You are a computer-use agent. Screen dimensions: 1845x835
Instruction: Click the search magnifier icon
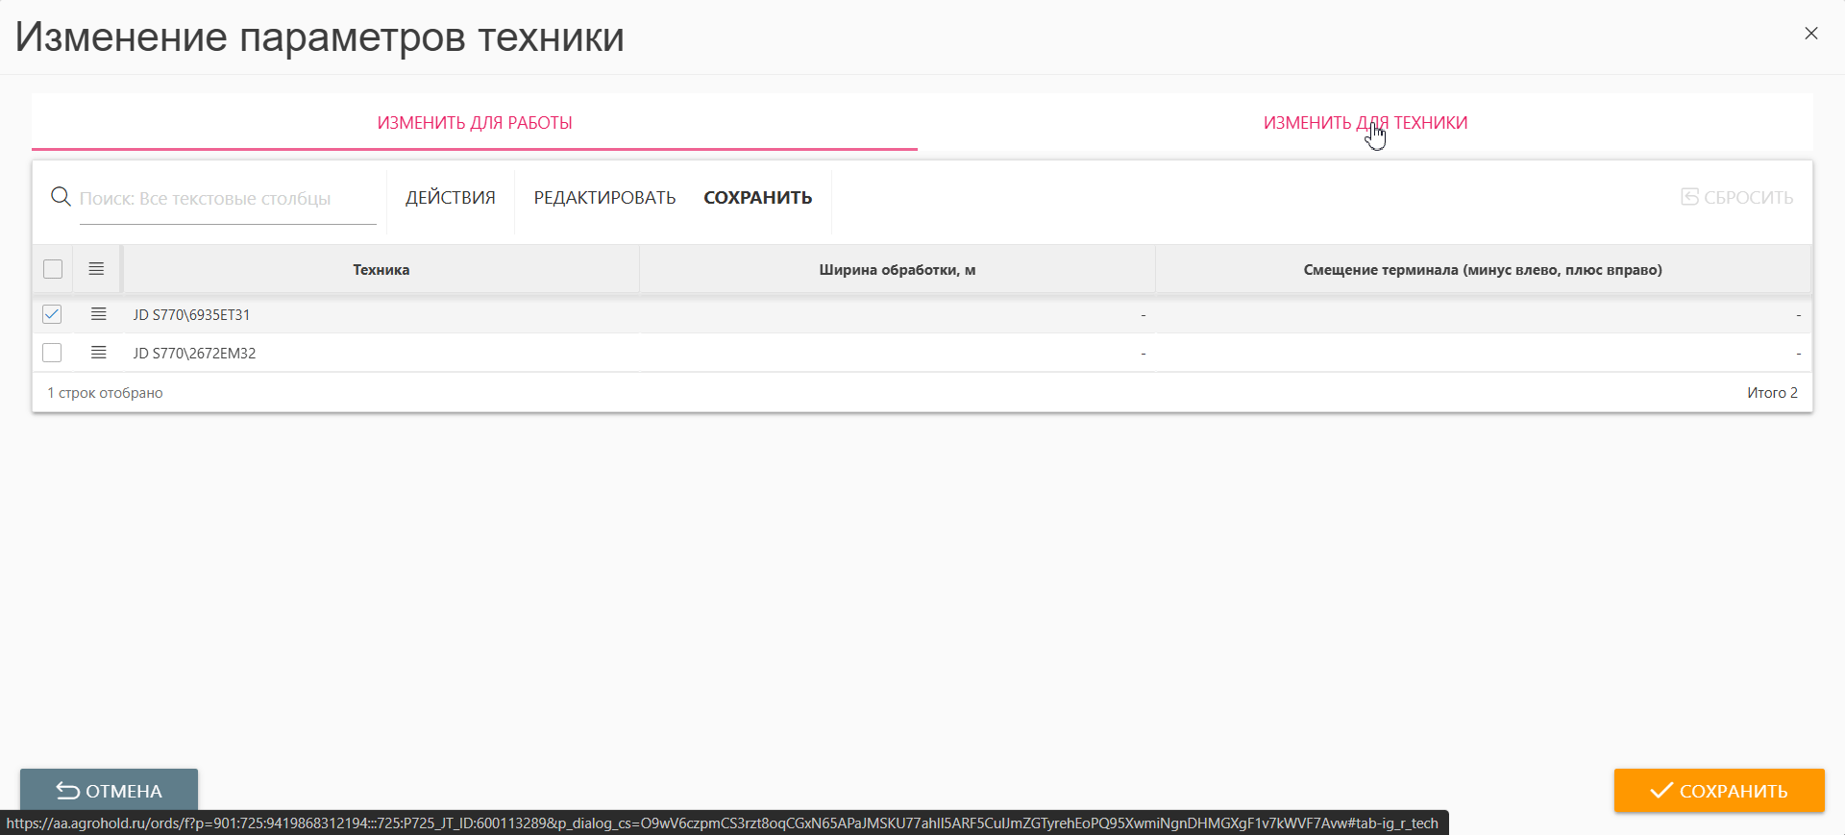(x=61, y=197)
